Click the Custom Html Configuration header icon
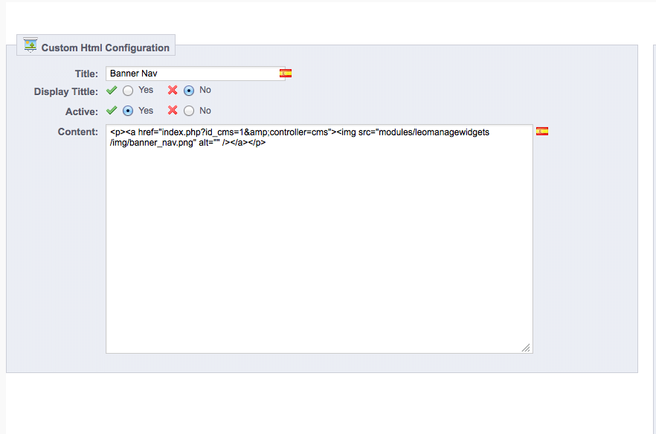Viewport: 656px width, 434px height. (30, 45)
